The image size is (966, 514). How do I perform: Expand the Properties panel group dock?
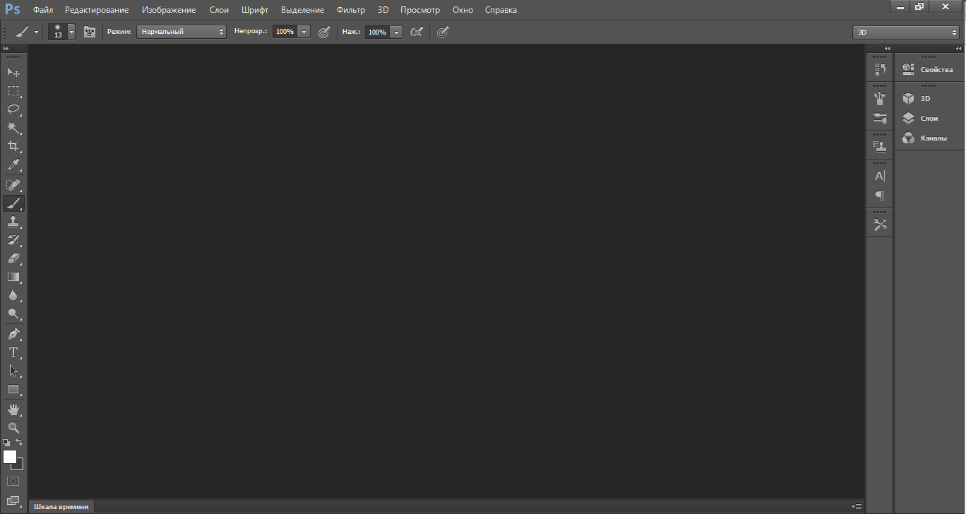(958, 48)
